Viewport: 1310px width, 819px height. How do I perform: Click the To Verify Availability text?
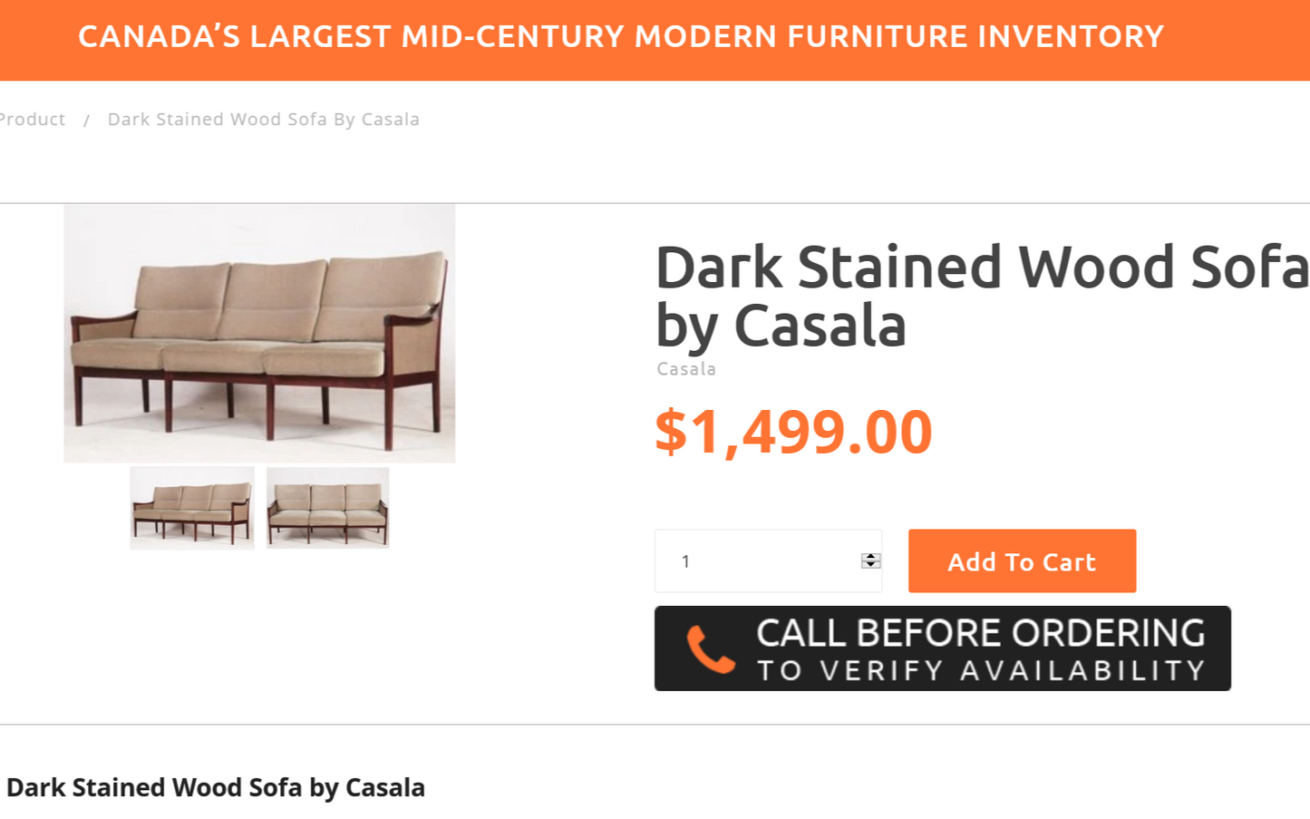point(980,671)
